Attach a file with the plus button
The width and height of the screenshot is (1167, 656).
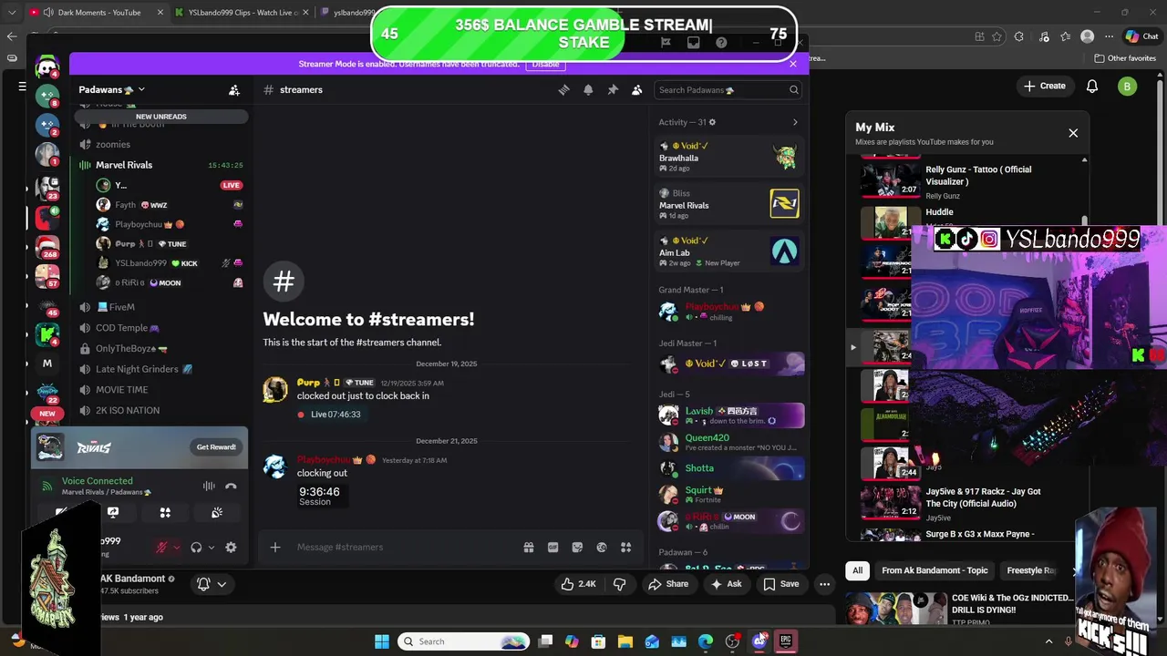click(x=275, y=547)
